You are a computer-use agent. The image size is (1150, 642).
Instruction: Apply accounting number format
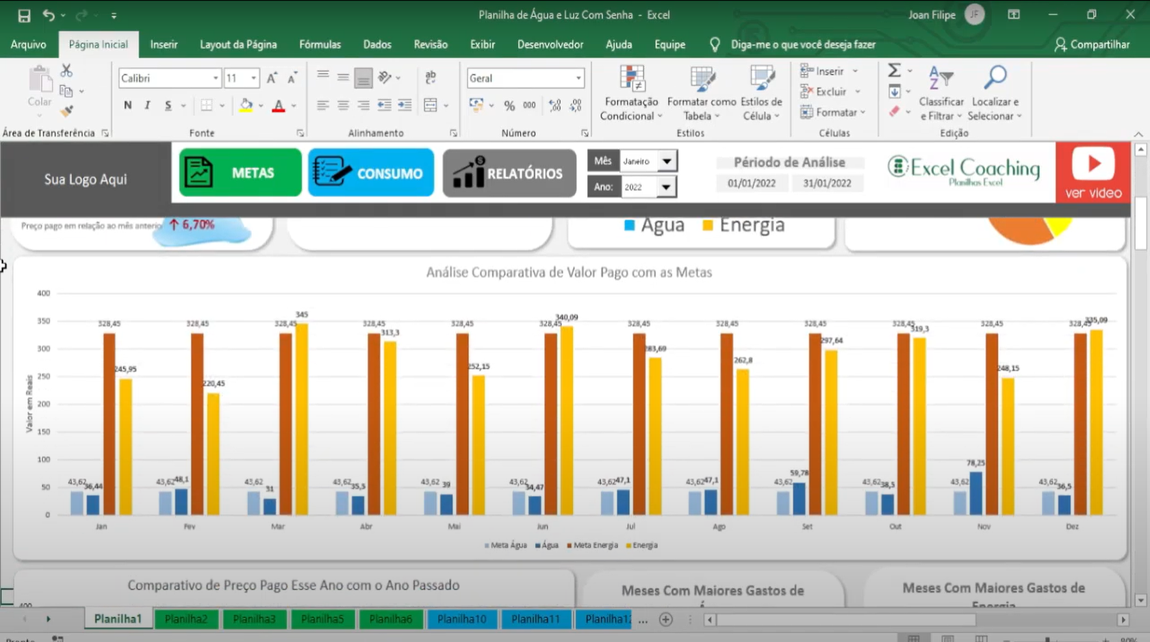476,105
